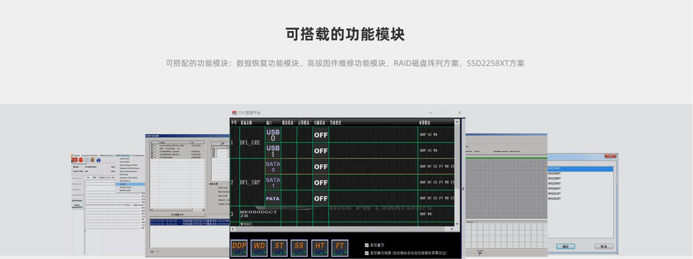
Task: Toggle the OFF power state for USB 0
Action: click(321, 135)
